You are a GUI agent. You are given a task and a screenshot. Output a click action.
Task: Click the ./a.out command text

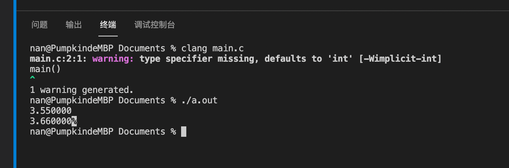[x=199, y=100]
